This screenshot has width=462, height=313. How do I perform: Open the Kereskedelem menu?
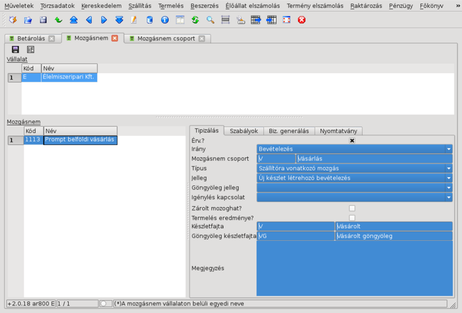point(97,6)
